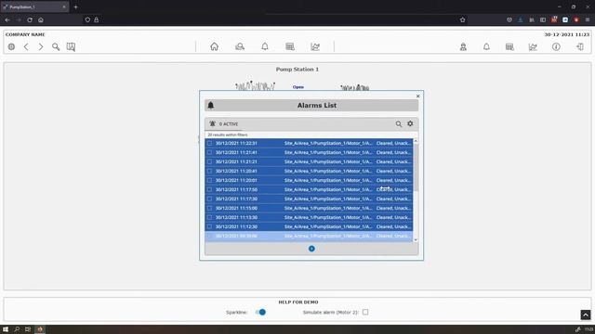Enable Simulate alarm (Motor 2) checkbox
The height and width of the screenshot is (334, 595).
(x=365, y=312)
